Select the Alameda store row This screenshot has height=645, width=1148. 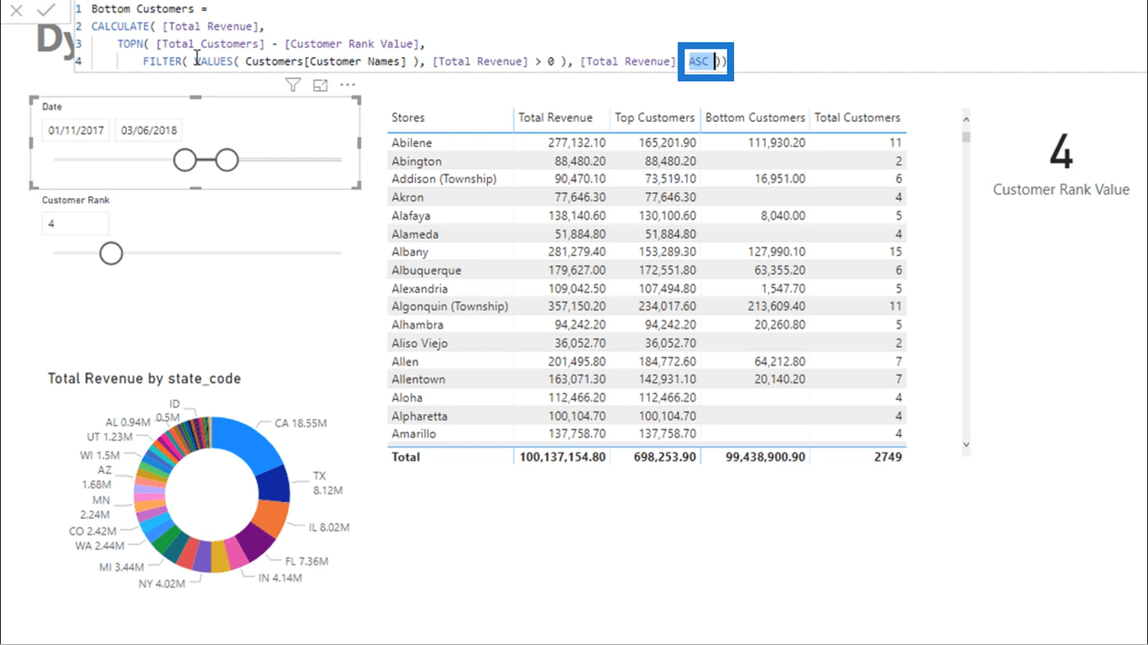point(646,234)
